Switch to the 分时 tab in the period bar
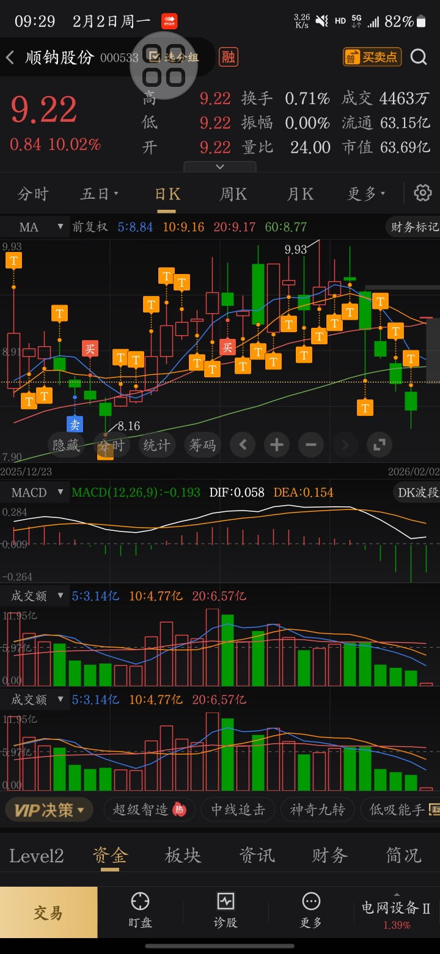 tap(33, 194)
